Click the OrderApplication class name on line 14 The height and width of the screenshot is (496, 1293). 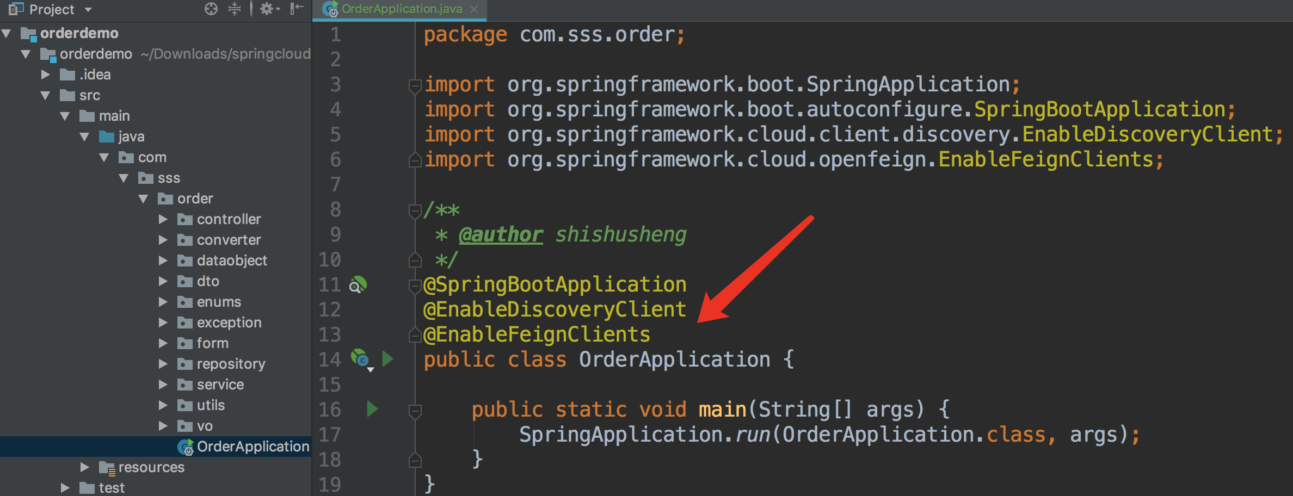click(x=674, y=359)
